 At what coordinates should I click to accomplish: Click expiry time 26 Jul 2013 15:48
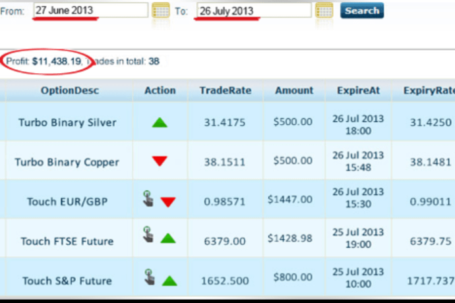(x=358, y=161)
